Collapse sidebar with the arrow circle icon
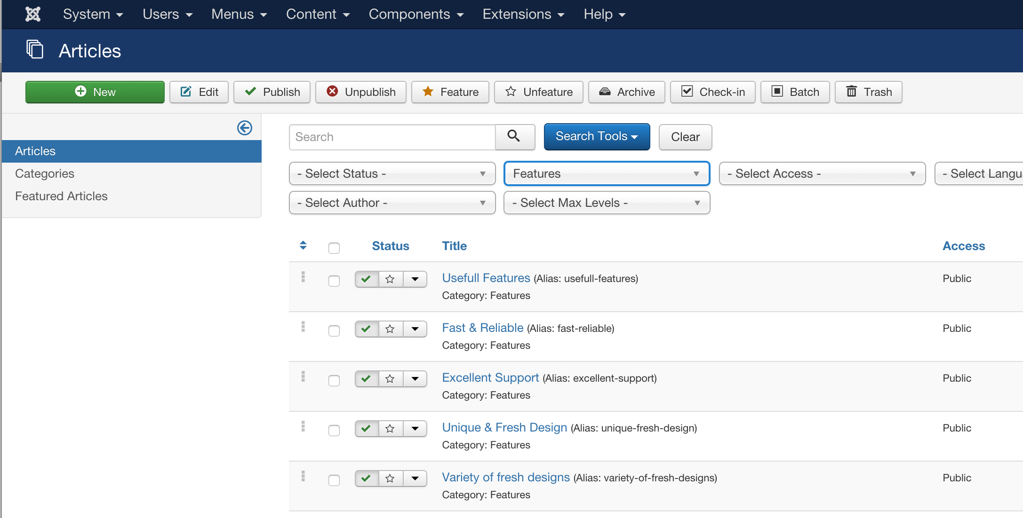 (x=245, y=128)
